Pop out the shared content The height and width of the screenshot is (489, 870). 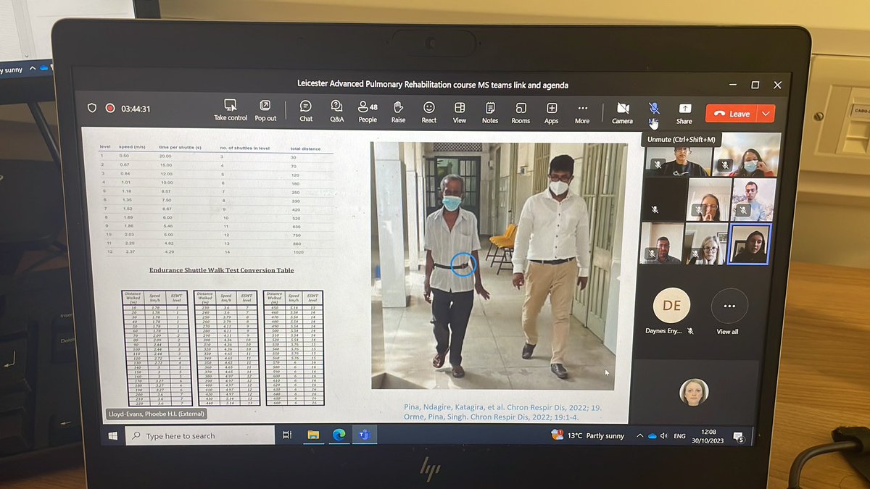(265, 110)
